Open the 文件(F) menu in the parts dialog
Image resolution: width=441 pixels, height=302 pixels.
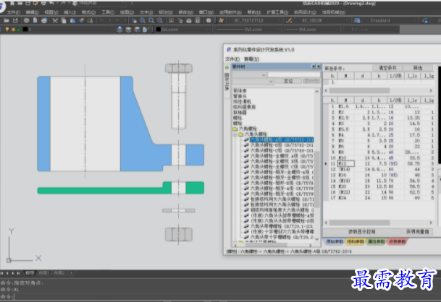(232, 59)
